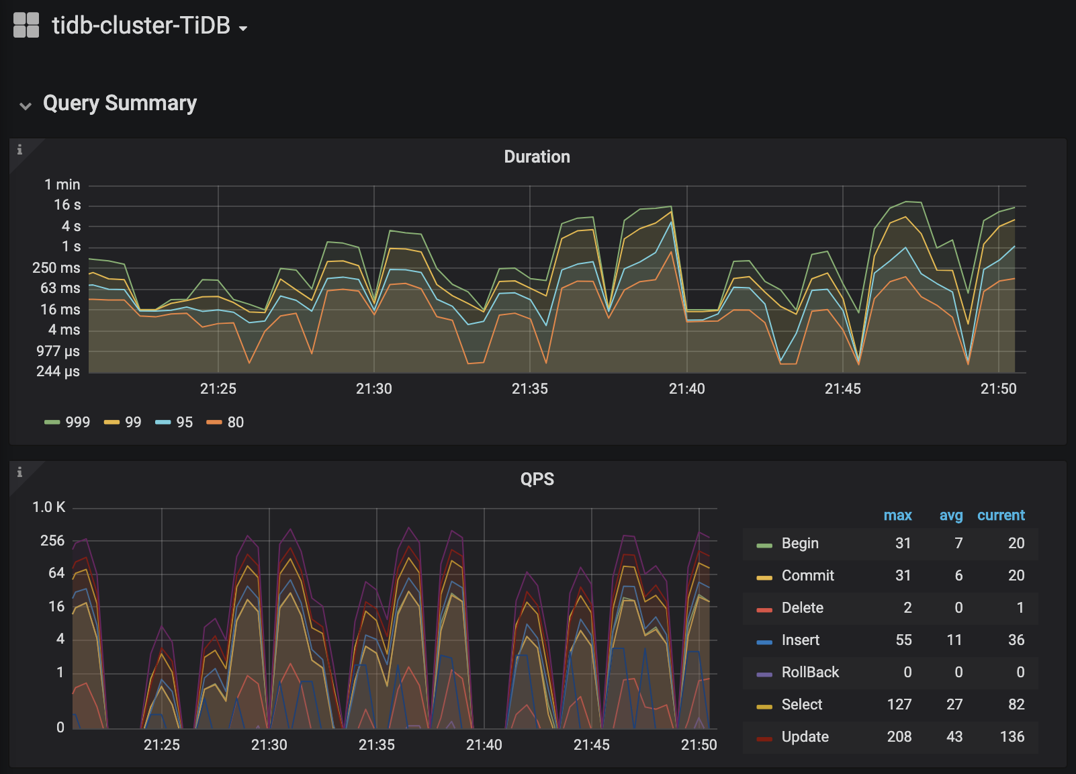Click the 1 min label on Duration y-axis
The height and width of the screenshot is (774, 1076).
click(x=62, y=184)
